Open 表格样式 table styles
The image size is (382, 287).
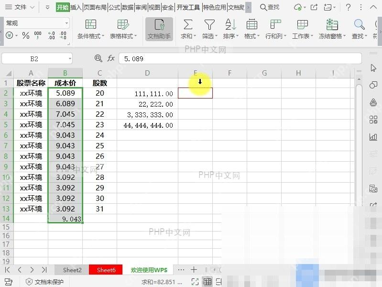[123, 29]
